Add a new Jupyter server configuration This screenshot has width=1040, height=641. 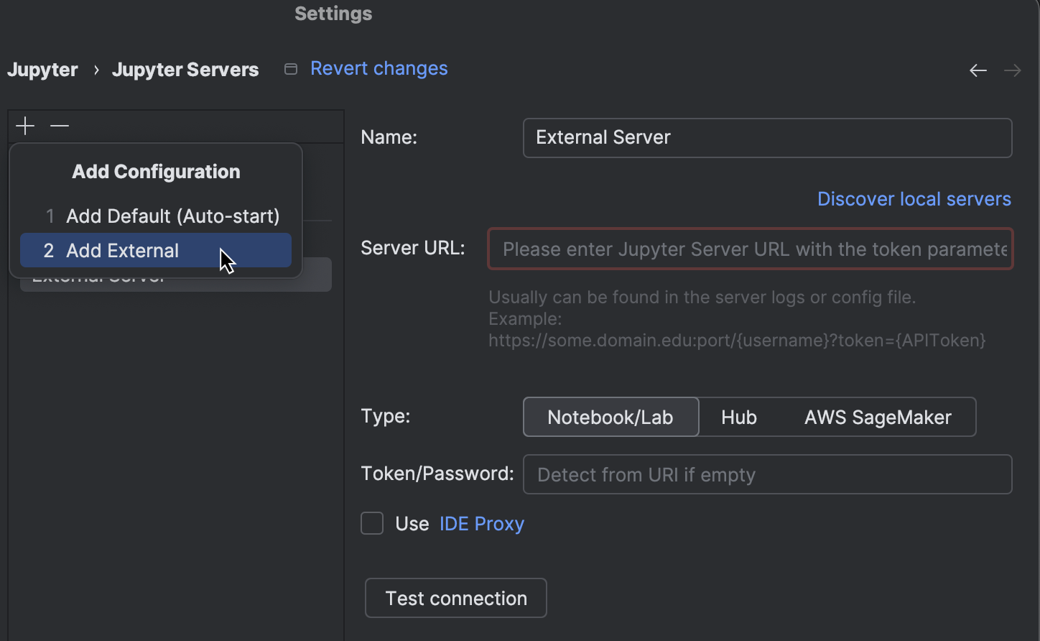[x=24, y=125]
